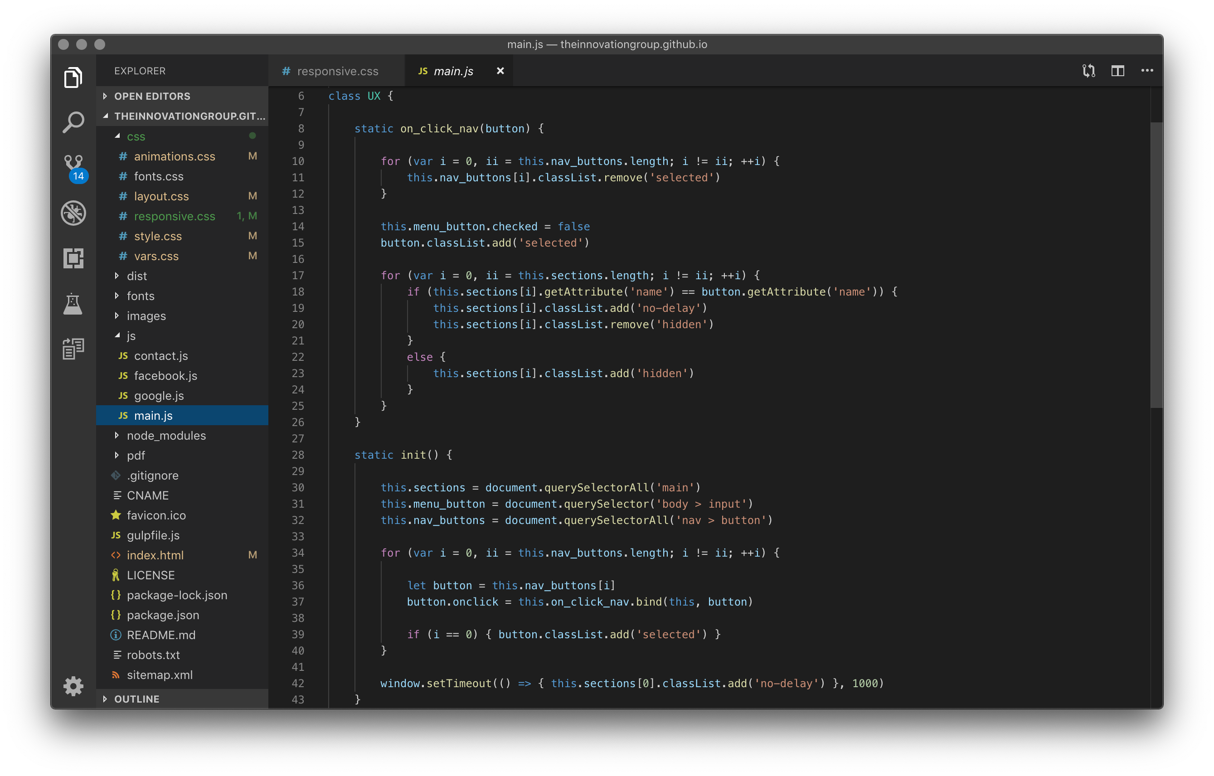Collapse the css folder
This screenshot has width=1214, height=776.
pyautogui.click(x=136, y=136)
